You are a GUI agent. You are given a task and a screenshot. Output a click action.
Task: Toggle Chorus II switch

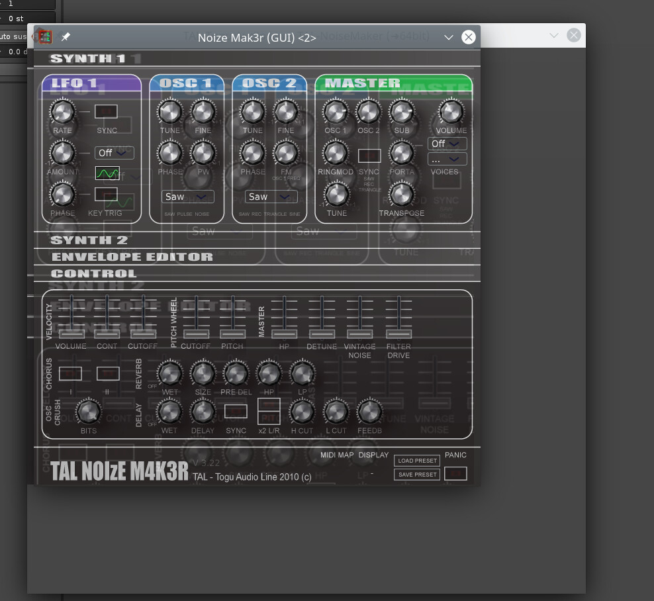click(x=108, y=373)
